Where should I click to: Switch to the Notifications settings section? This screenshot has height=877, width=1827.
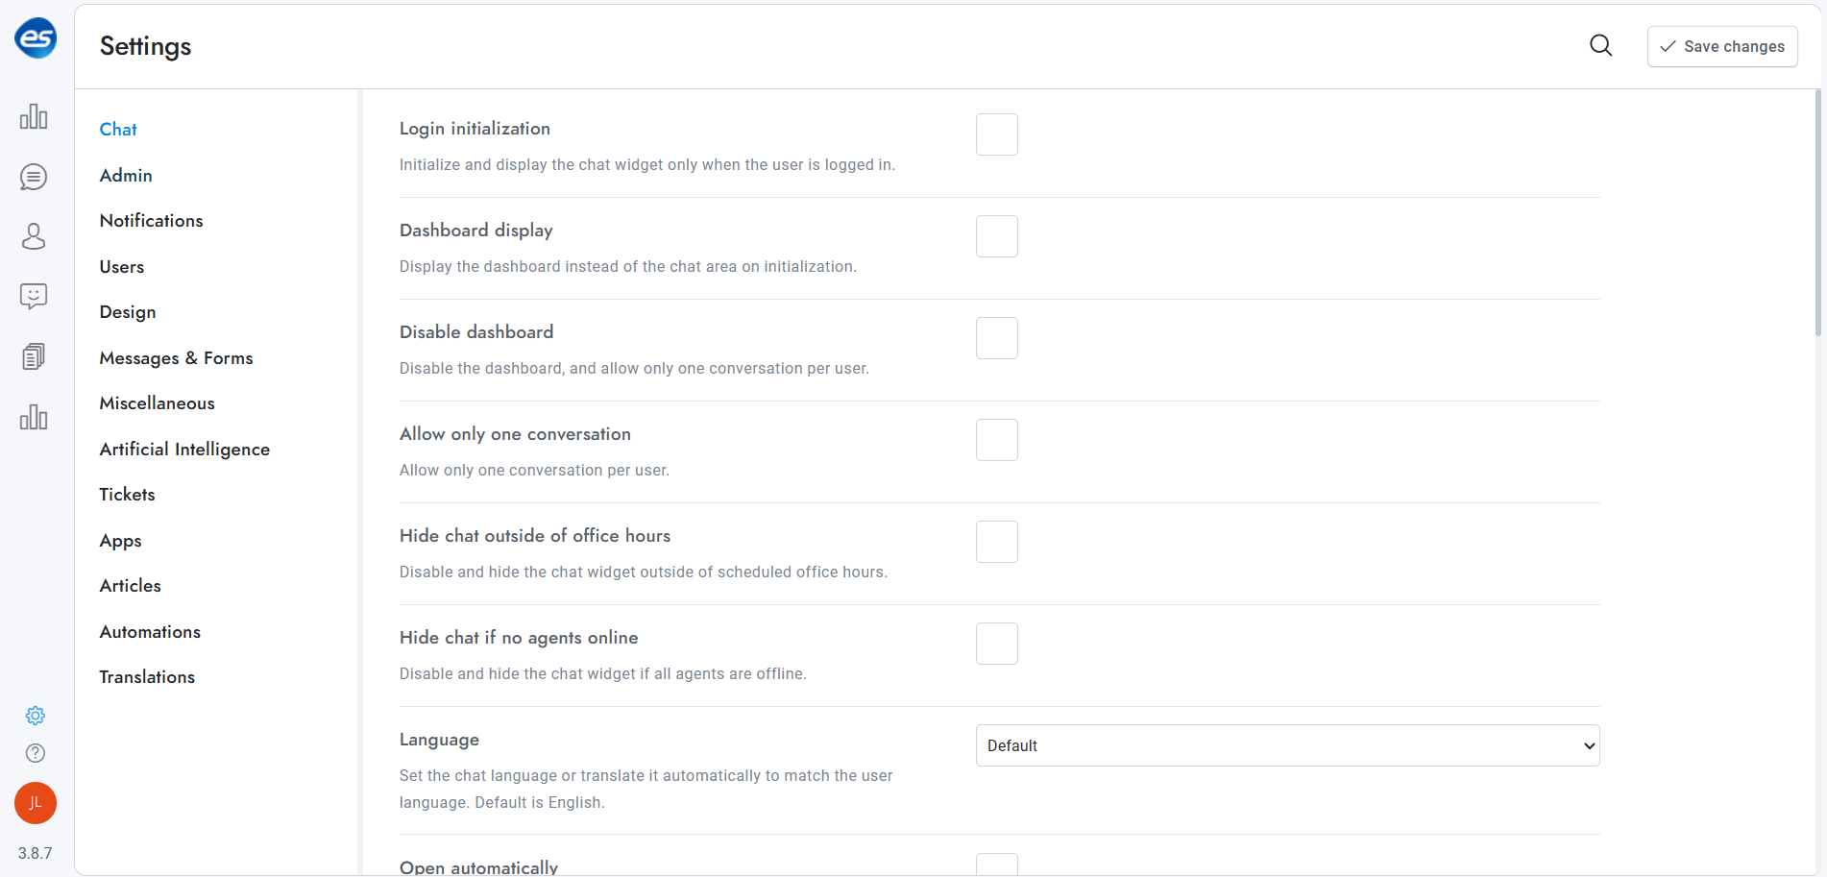(x=151, y=220)
